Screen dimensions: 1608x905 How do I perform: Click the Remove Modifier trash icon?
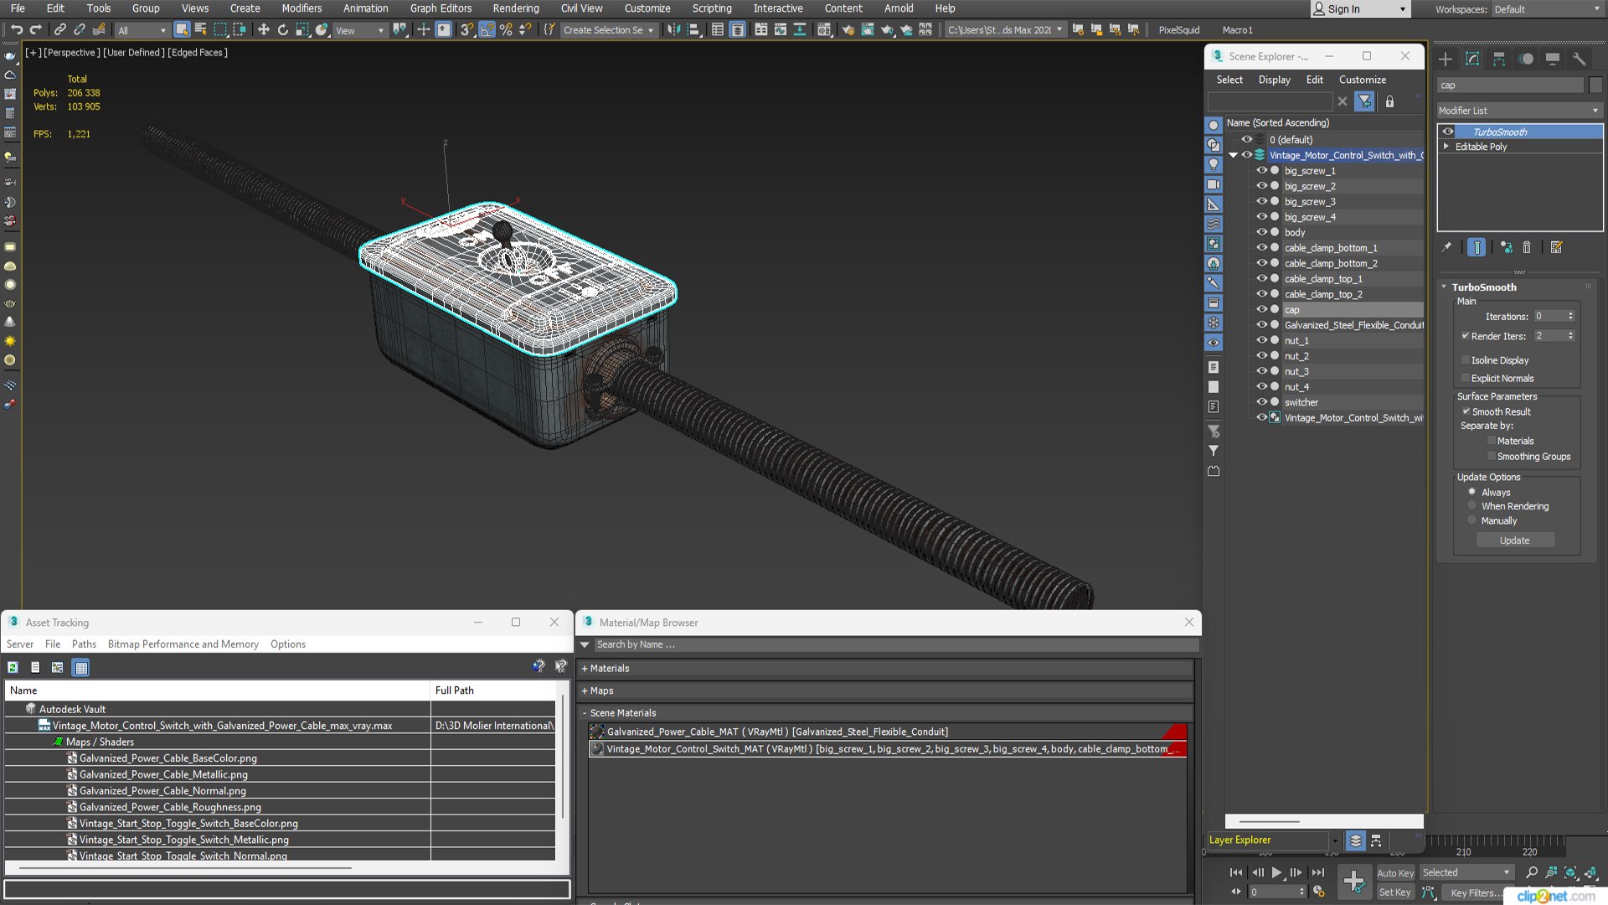[x=1527, y=247]
